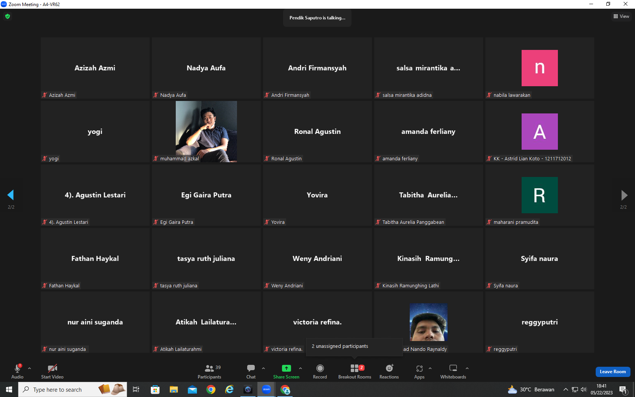Open the Reactions menu

pyautogui.click(x=389, y=371)
